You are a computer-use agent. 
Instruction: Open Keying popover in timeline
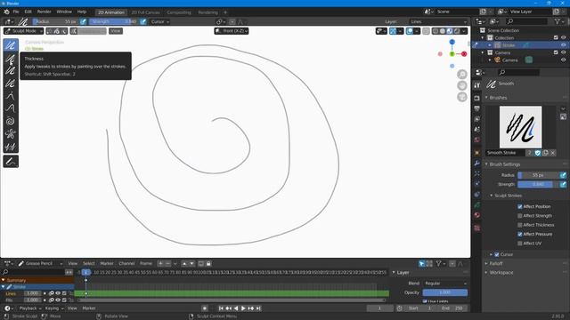[x=53, y=308]
